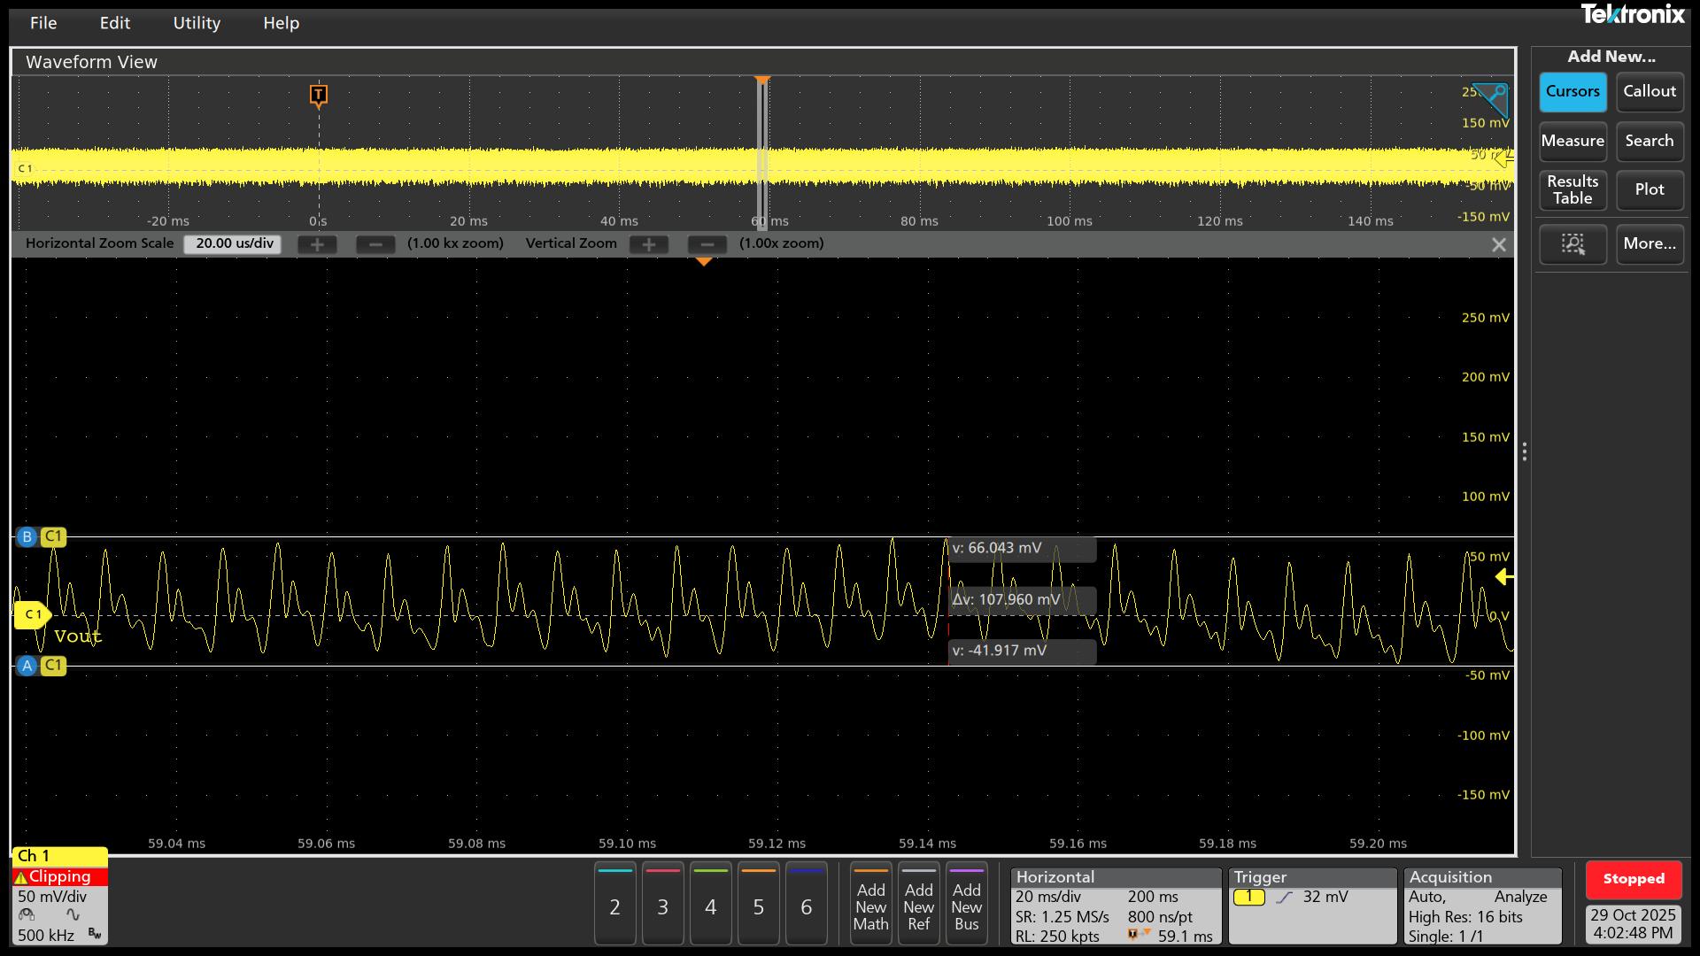Enable channel 2 display
This screenshot has width=1700, height=956.
pos(614,906)
